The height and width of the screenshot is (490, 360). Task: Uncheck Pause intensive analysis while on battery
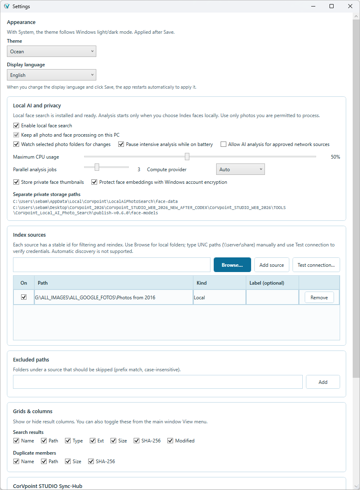[x=121, y=144]
